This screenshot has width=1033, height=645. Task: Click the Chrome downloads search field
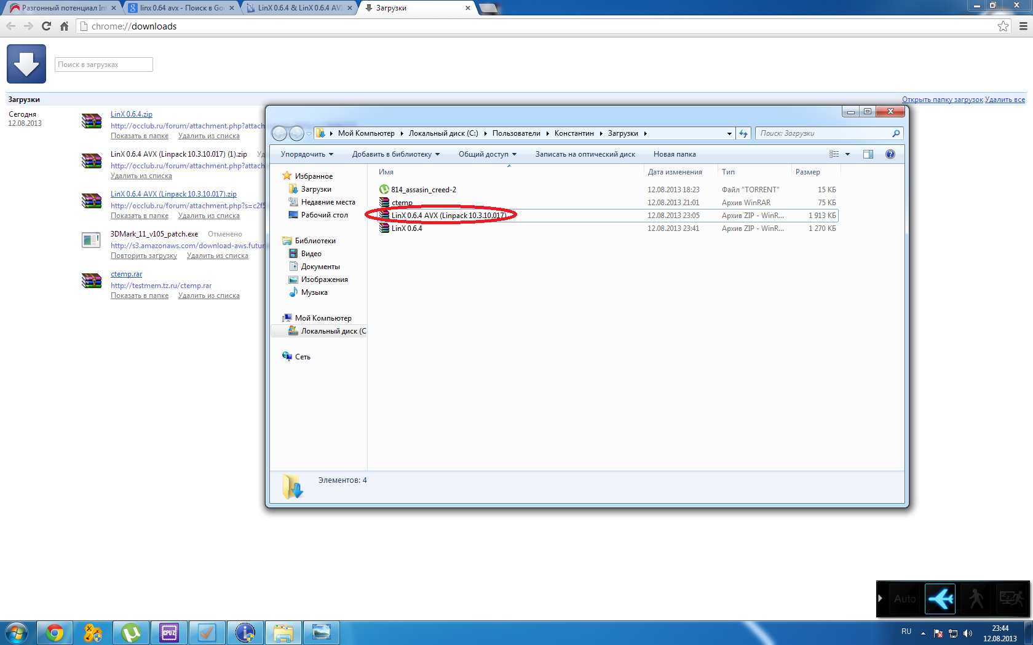[x=104, y=64]
